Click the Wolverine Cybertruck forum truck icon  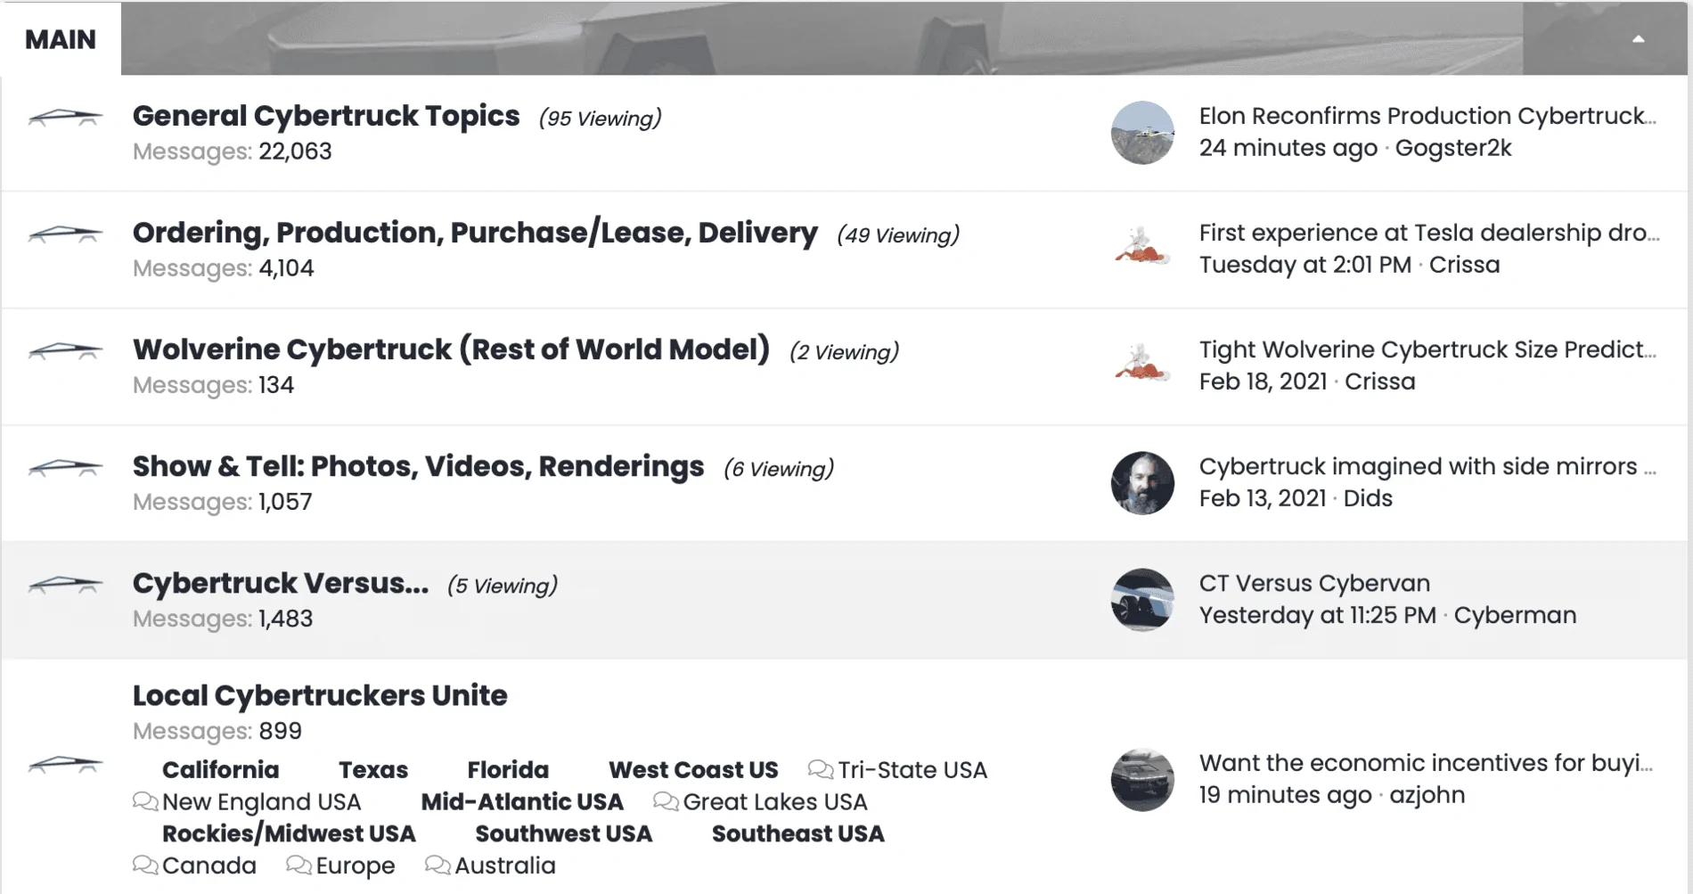point(65,351)
